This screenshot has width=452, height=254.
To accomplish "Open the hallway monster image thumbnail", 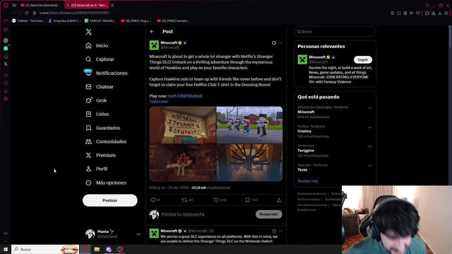I will tap(249, 163).
